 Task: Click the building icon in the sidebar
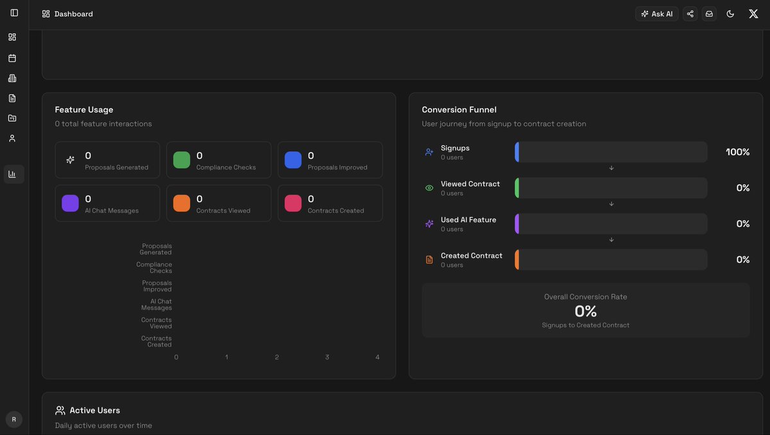pyautogui.click(x=12, y=78)
